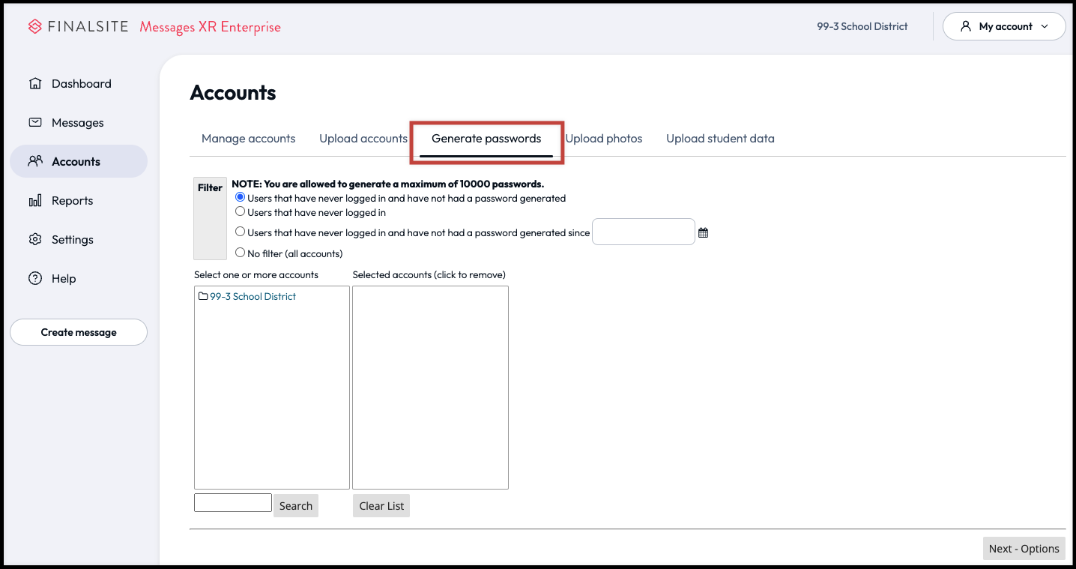Click the Clear List button
The width and height of the screenshot is (1076, 569).
381,505
